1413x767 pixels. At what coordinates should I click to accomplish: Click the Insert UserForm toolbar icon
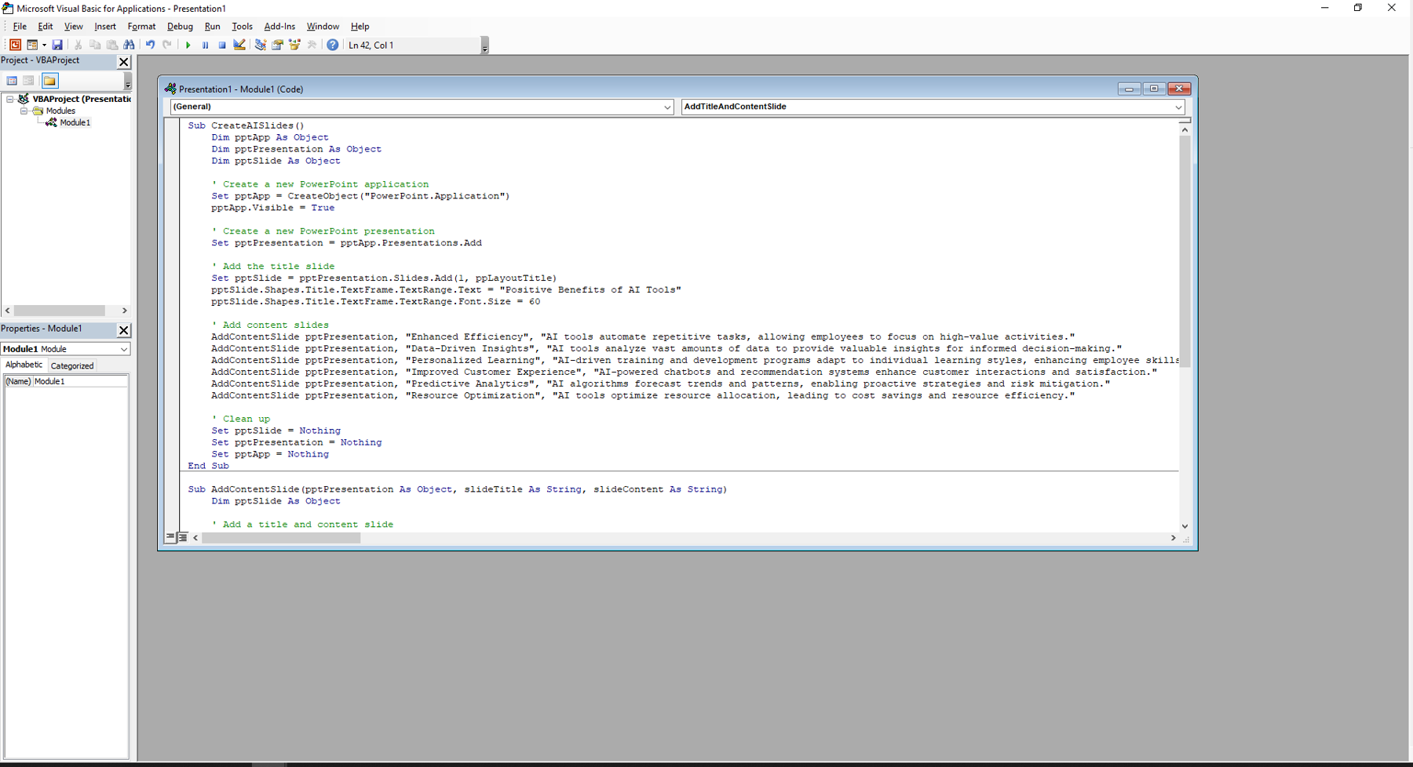[x=32, y=45]
